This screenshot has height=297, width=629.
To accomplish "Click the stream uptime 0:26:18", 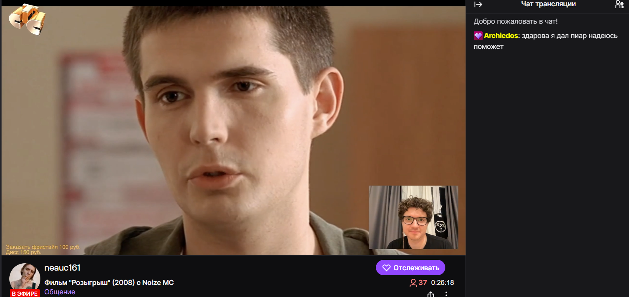I will coord(442,283).
